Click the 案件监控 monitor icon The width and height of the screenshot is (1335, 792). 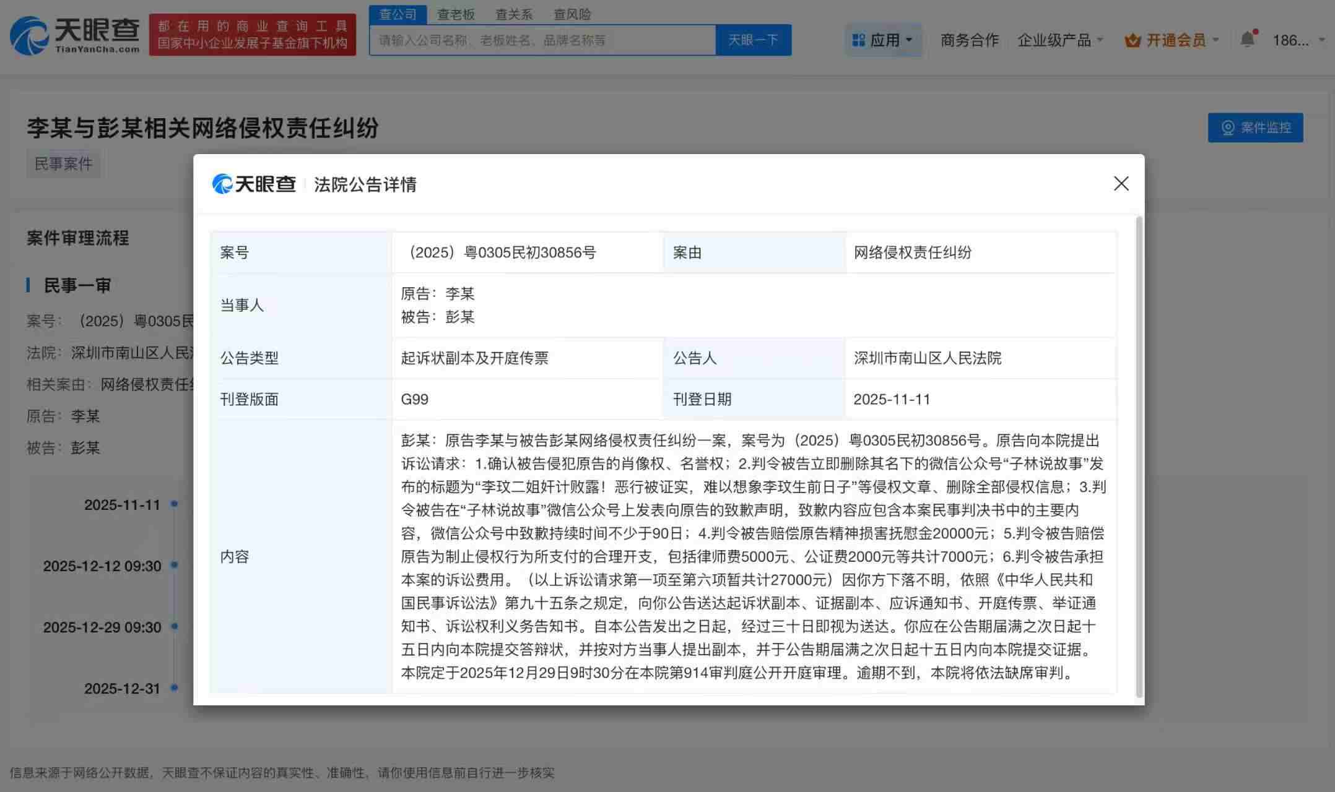coord(1228,128)
